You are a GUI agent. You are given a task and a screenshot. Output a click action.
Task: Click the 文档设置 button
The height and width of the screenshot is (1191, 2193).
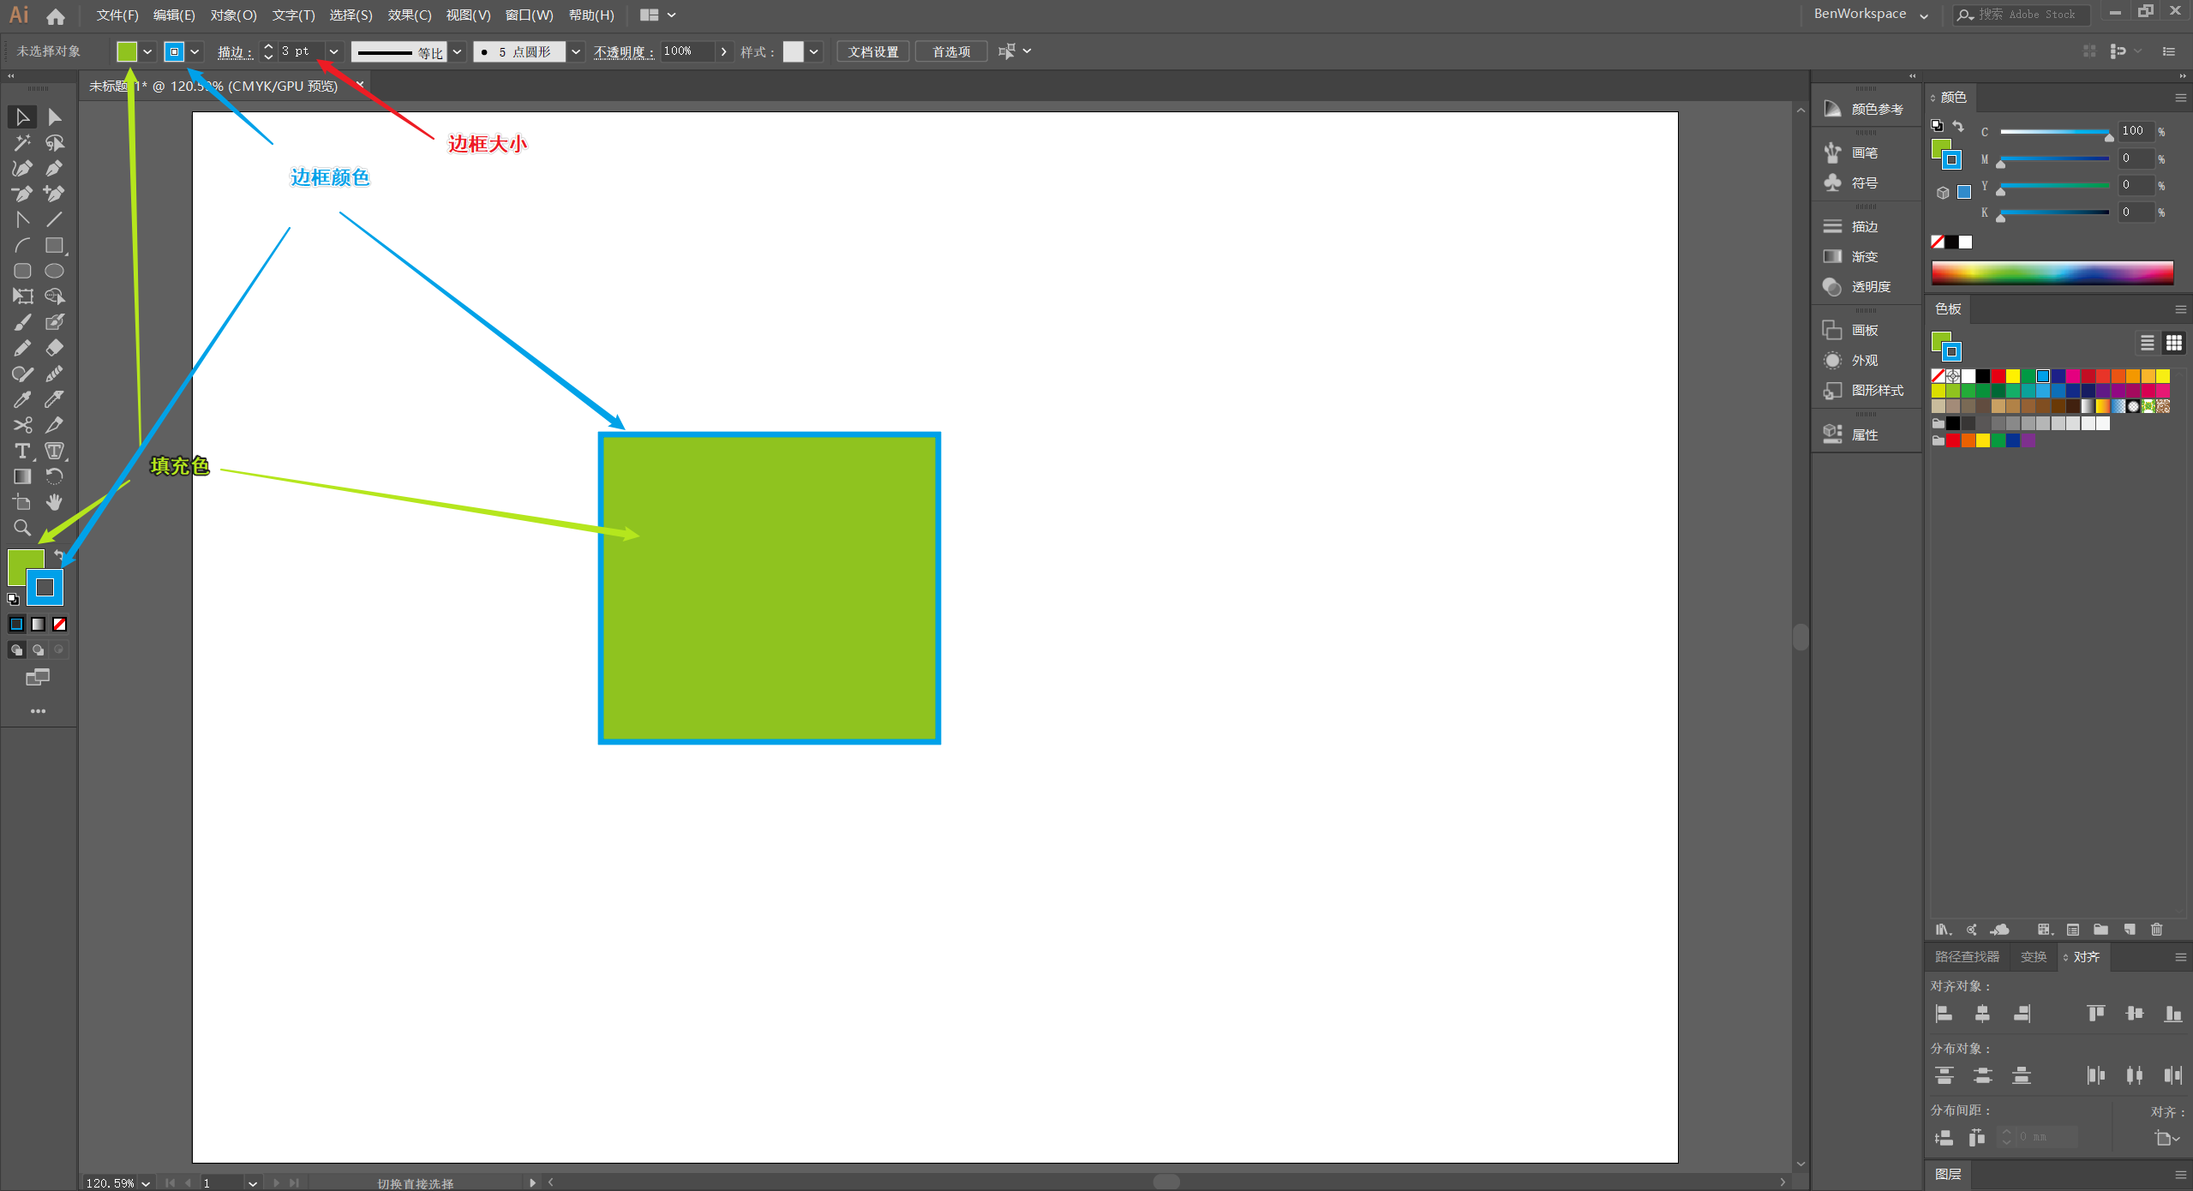click(x=872, y=51)
